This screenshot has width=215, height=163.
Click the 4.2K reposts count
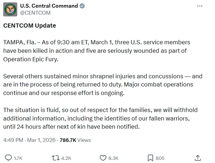click(x=66, y=158)
